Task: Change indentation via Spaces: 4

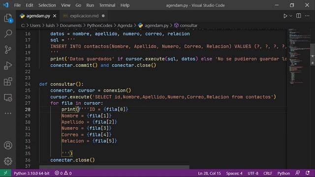Action: tap(234, 173)
